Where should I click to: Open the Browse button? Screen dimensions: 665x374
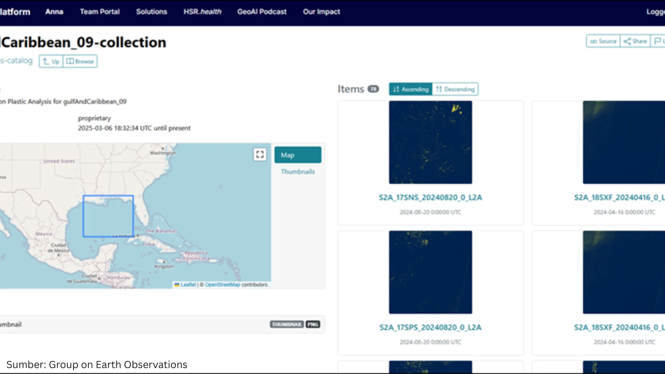pos(80,61)
